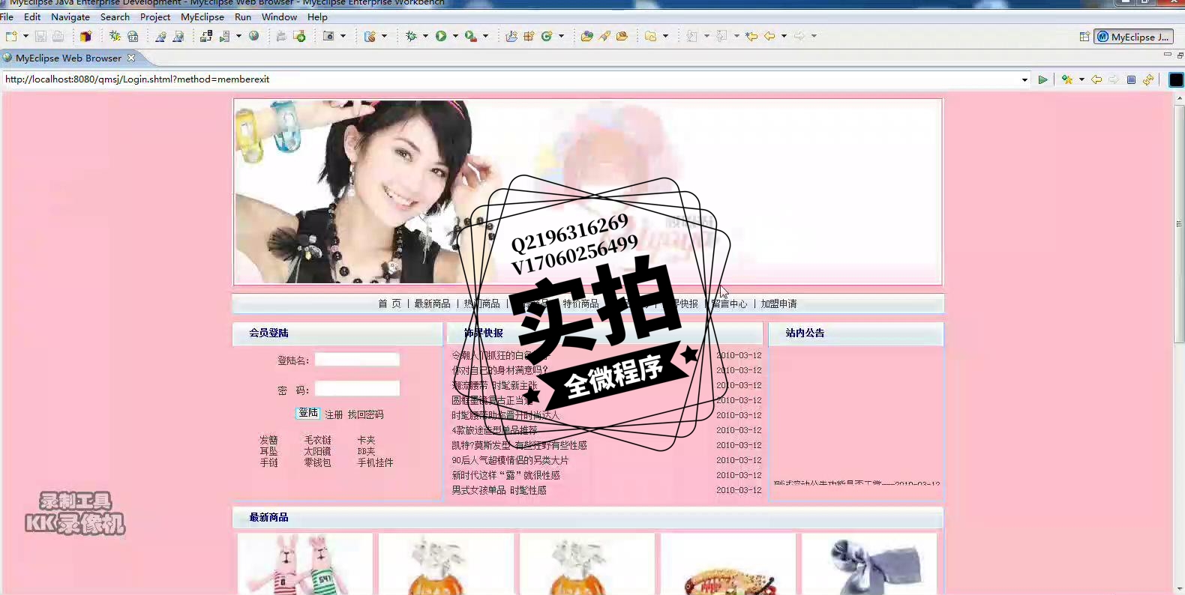1185x595 pixels.
Task: Click the browser Back yellow arrow
Action: coord(1096,79)
